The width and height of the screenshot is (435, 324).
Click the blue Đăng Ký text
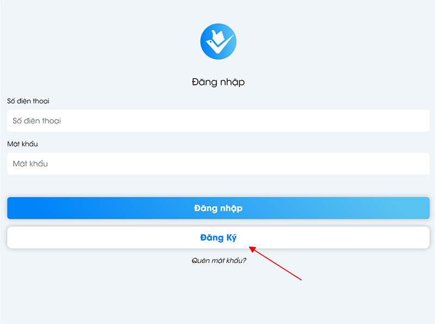point(219,238)
